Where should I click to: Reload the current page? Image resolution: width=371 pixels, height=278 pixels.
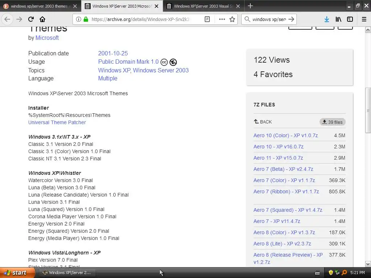click(x=31, y=20)
